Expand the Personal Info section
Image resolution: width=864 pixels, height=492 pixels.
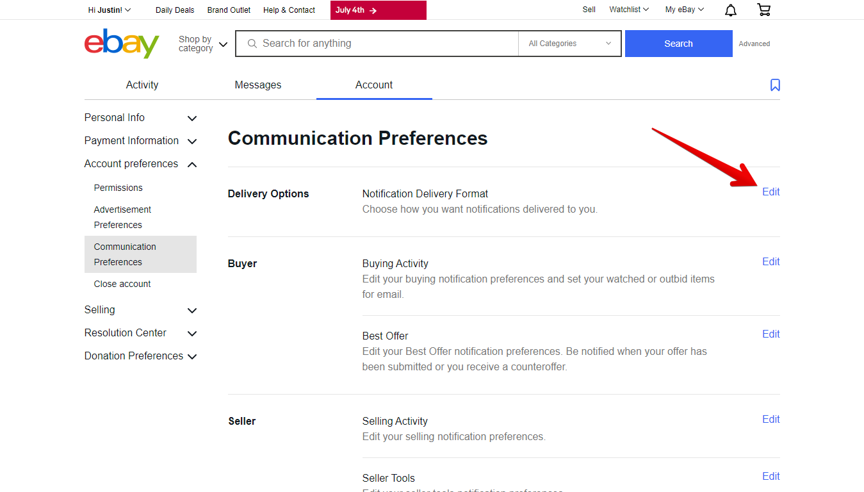141,118
